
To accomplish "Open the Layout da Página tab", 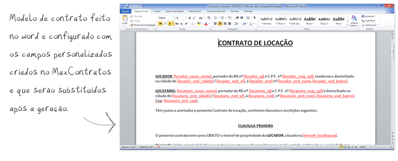I will (x=174, y=11).
